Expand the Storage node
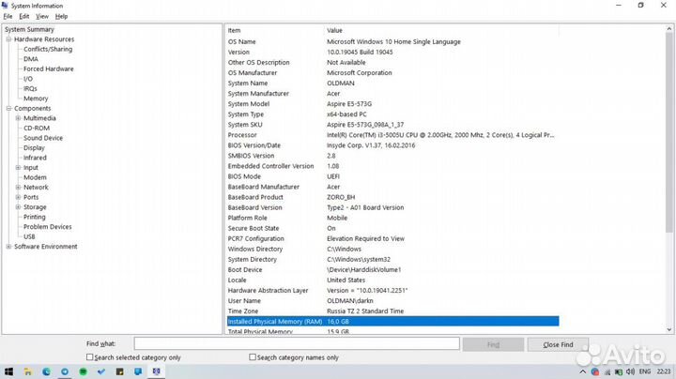The width and height of the screenshot is (676, 379). [18, 207]
